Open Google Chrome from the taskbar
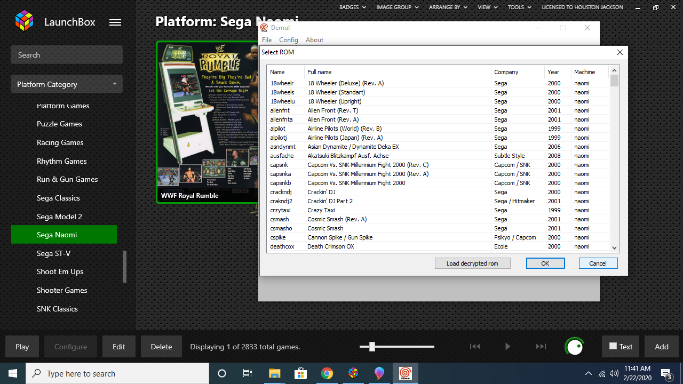 point(327,373)
